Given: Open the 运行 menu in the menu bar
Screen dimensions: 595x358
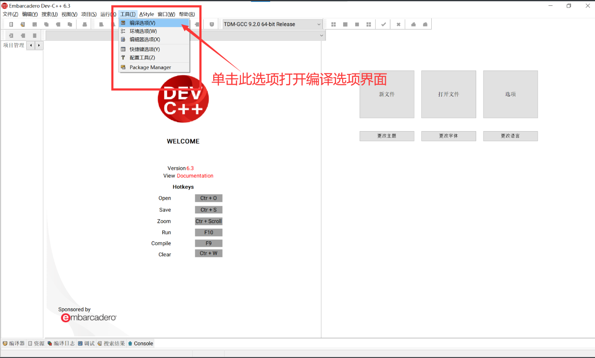Looking at the screenshot, I should pos(107,14).
